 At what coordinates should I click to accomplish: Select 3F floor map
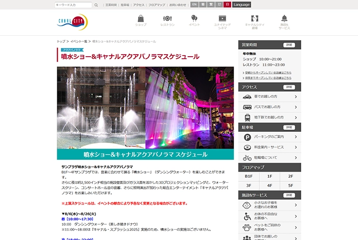pos(249,186)
